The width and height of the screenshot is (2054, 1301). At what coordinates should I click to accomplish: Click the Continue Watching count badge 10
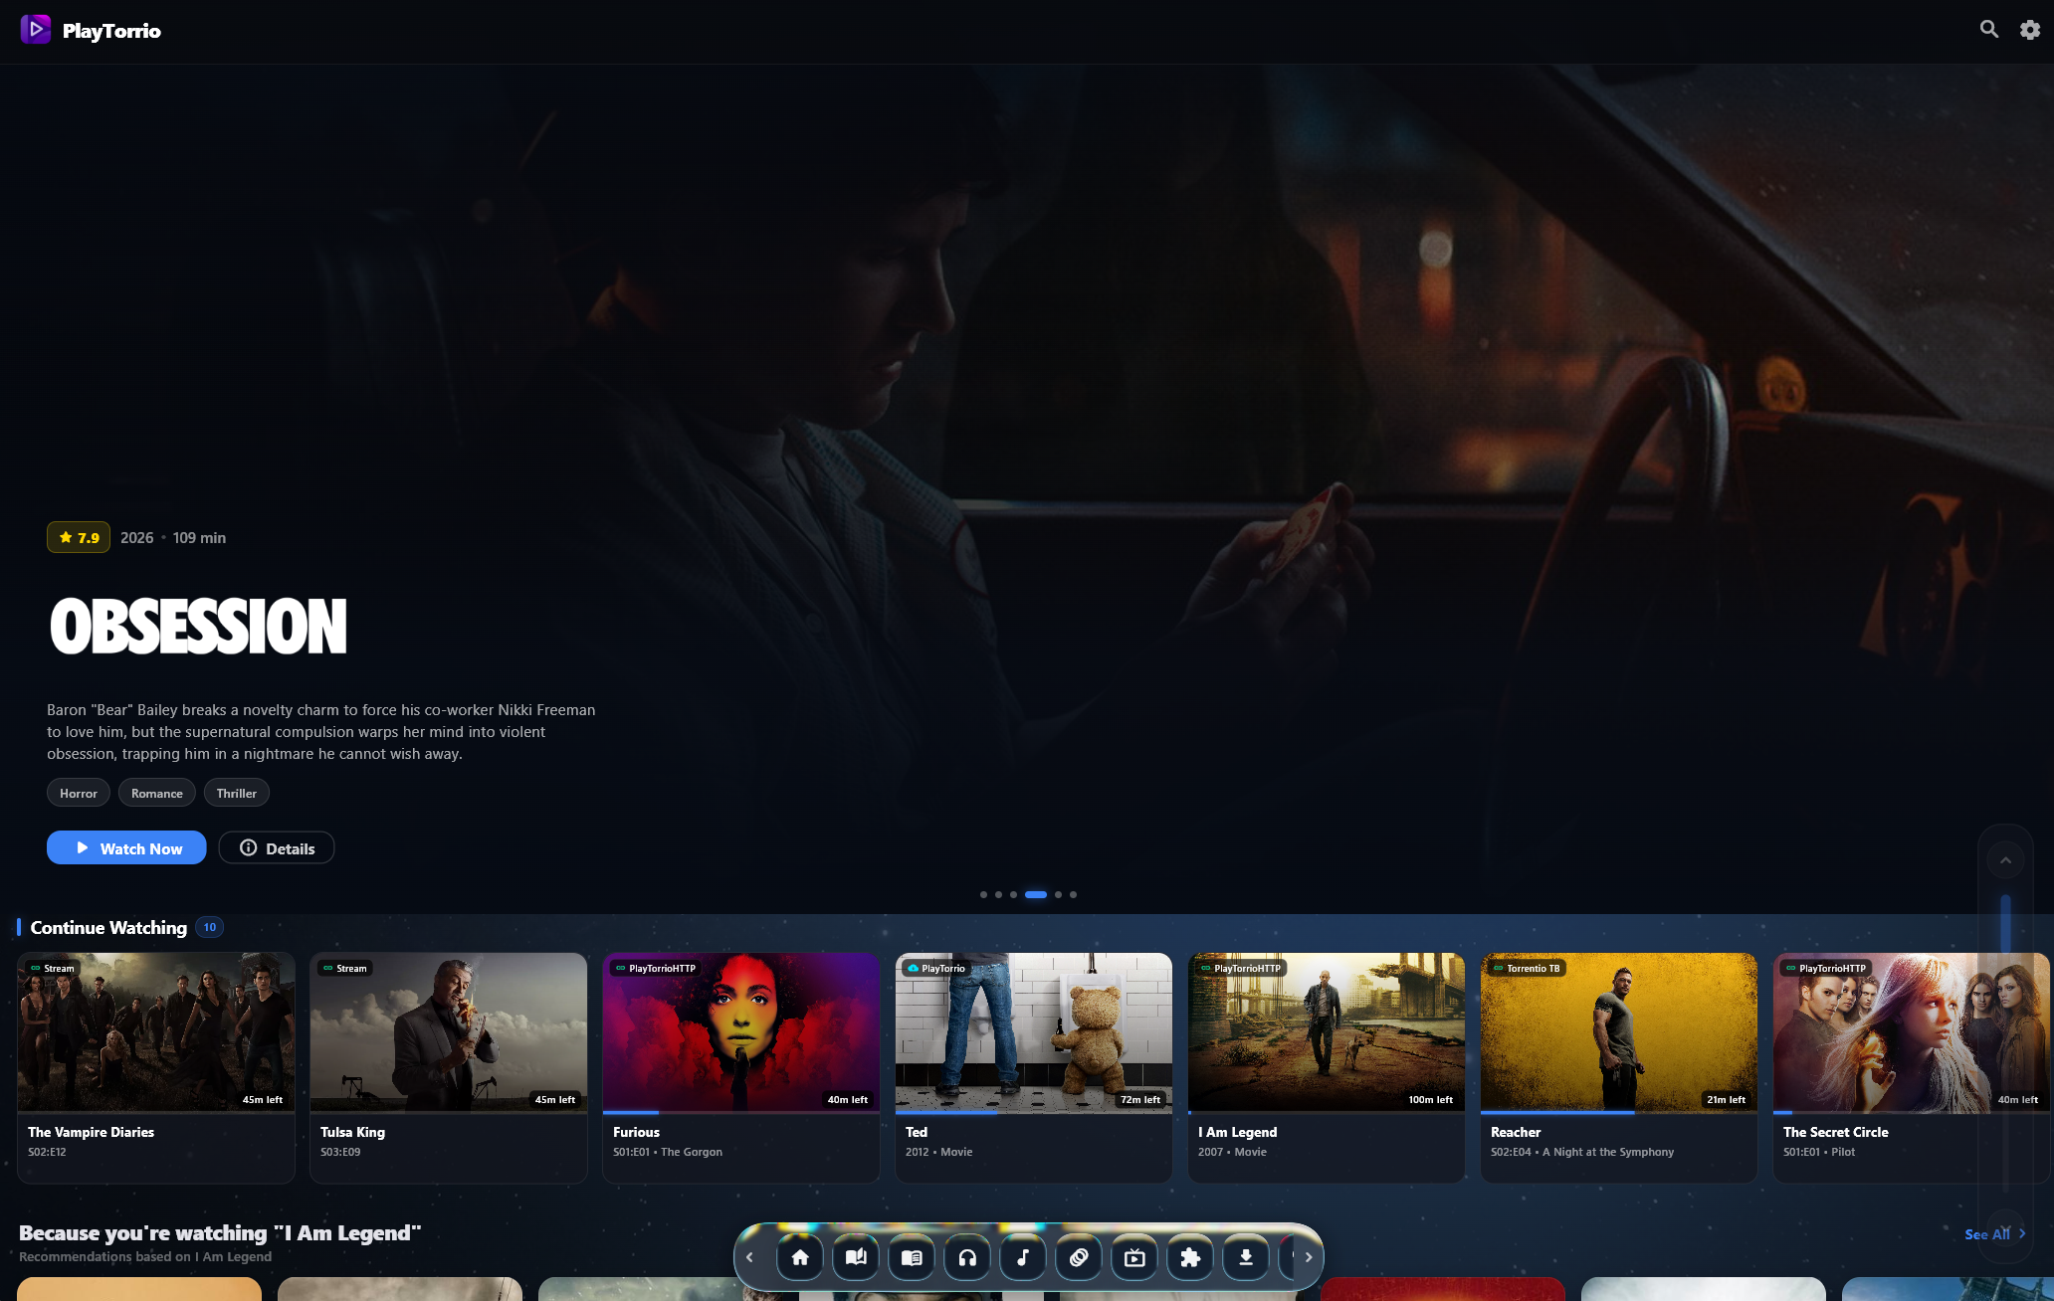click(x=210, y=927)
